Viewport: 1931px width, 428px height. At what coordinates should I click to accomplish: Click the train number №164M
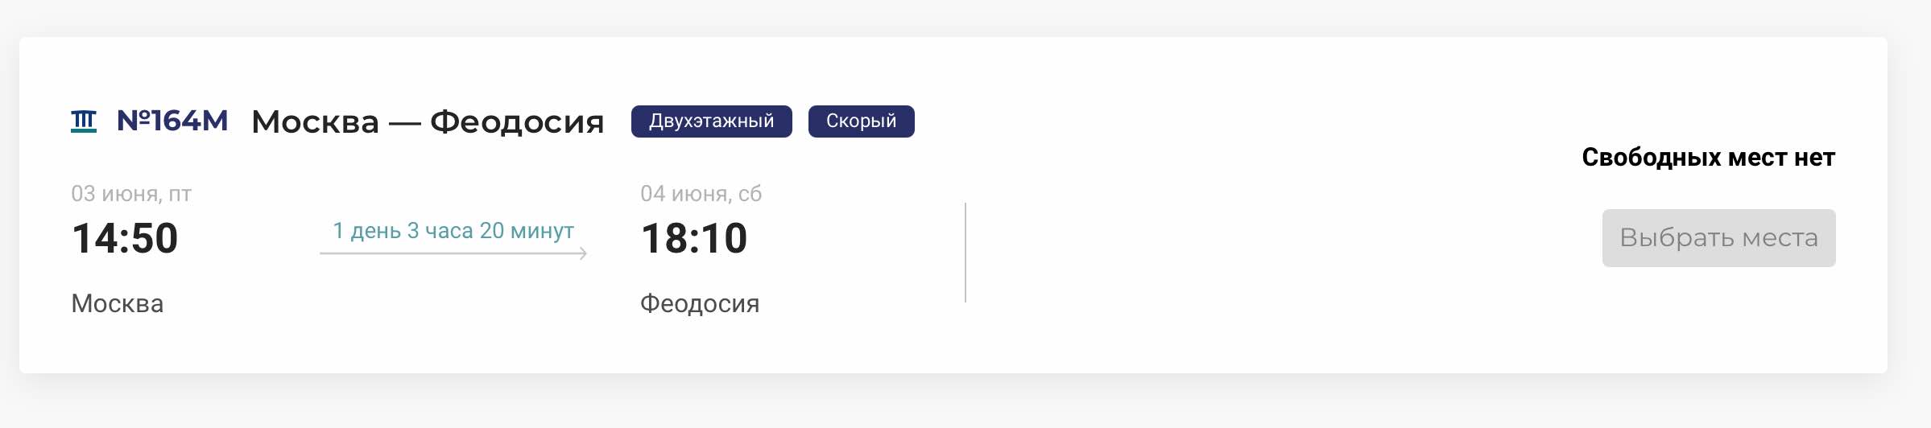(172, 121)
